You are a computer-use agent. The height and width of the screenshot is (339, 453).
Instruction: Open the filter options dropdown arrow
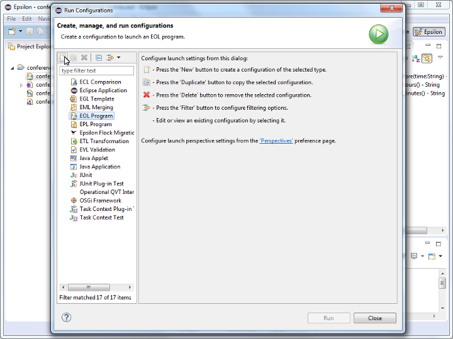(x=118, y=58)
